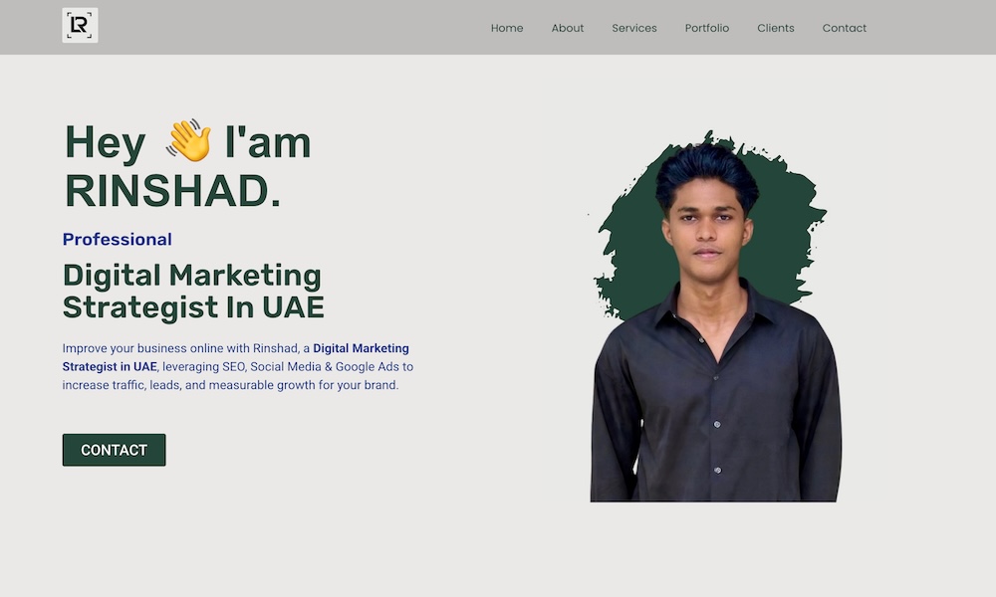Click the blue 'Professional' label
Image resolution: width=996 pixels, height=597 pixels.
(117, 239)
